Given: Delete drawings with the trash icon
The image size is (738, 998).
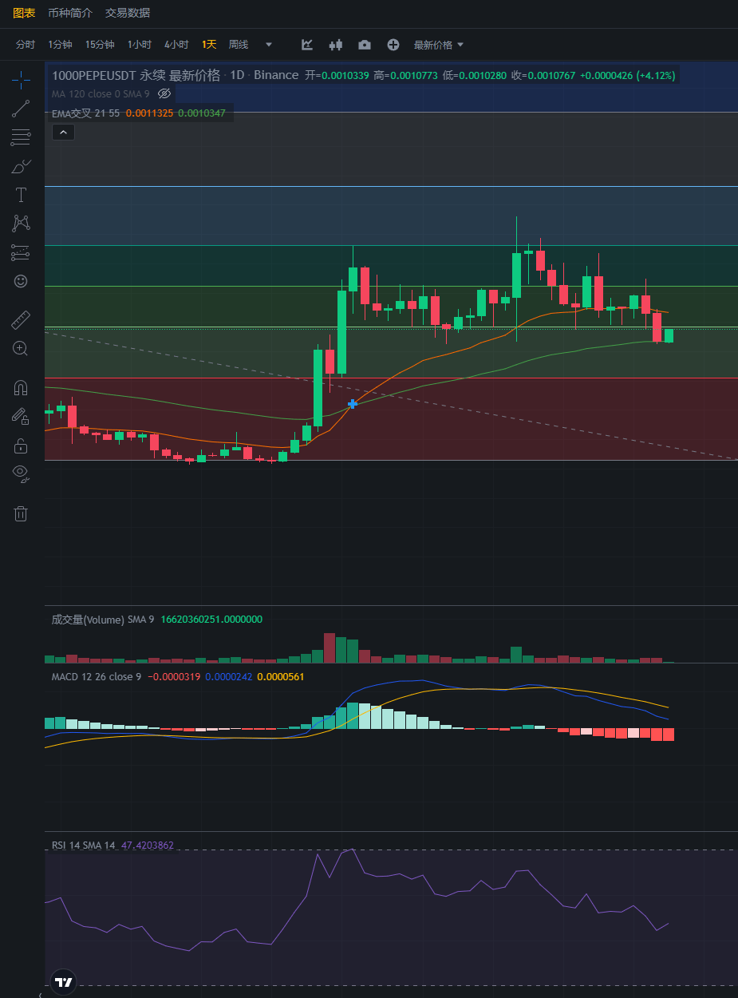Looking at the screenshot, I should (x=21, y=513).
